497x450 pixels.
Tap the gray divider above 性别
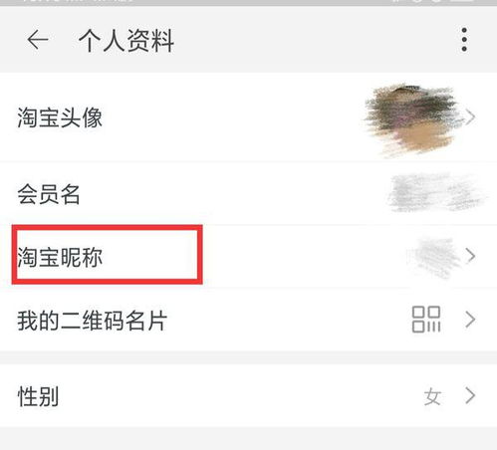tap(248, 357)
